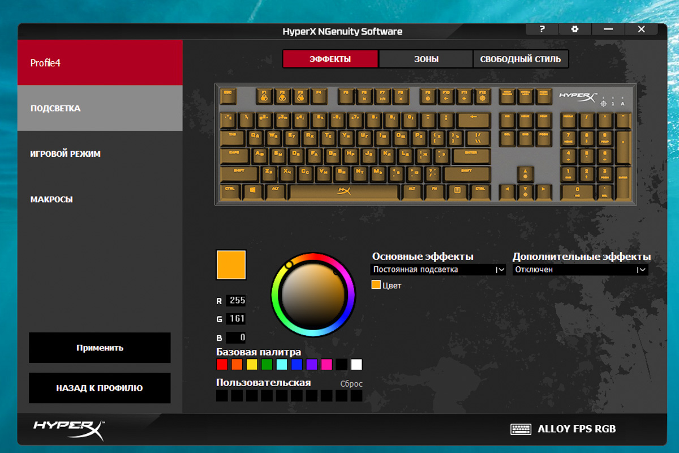This screenshot has height=453, width=679.
Task: Click the large orange current color preview
Action: [231, 265]
